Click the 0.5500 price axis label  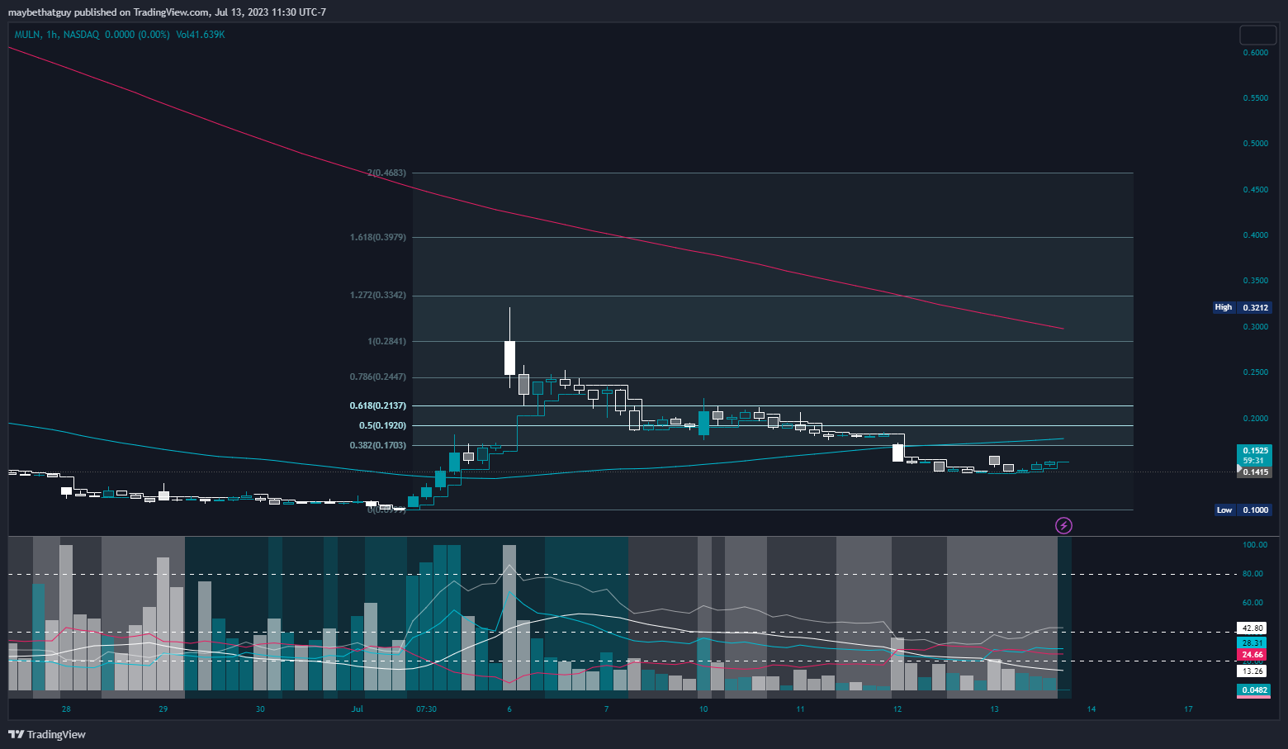tap(1255, 97)
